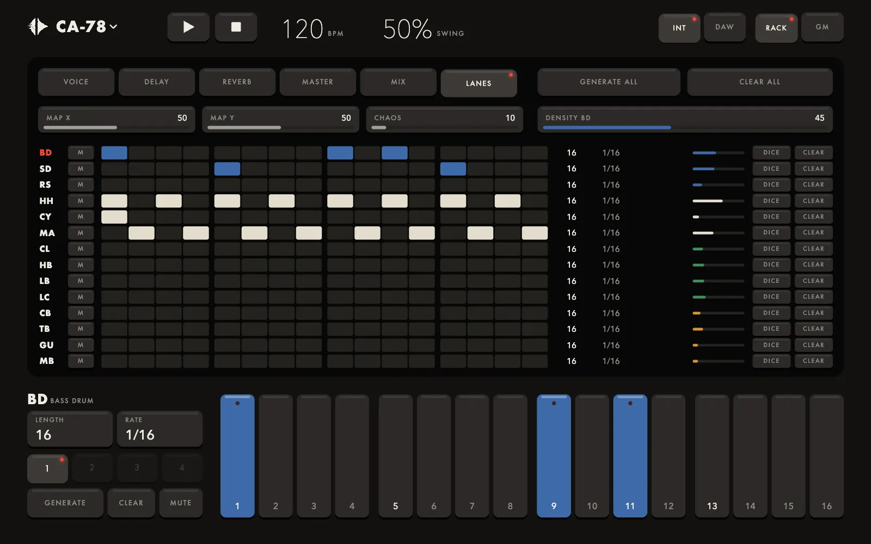
Task: Mute the BD lane with its M button
Action: click(81, 153)
